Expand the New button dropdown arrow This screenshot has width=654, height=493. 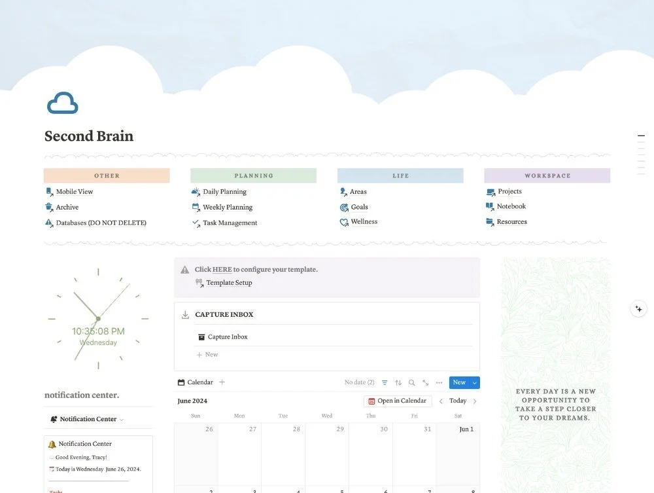[475, 383]
